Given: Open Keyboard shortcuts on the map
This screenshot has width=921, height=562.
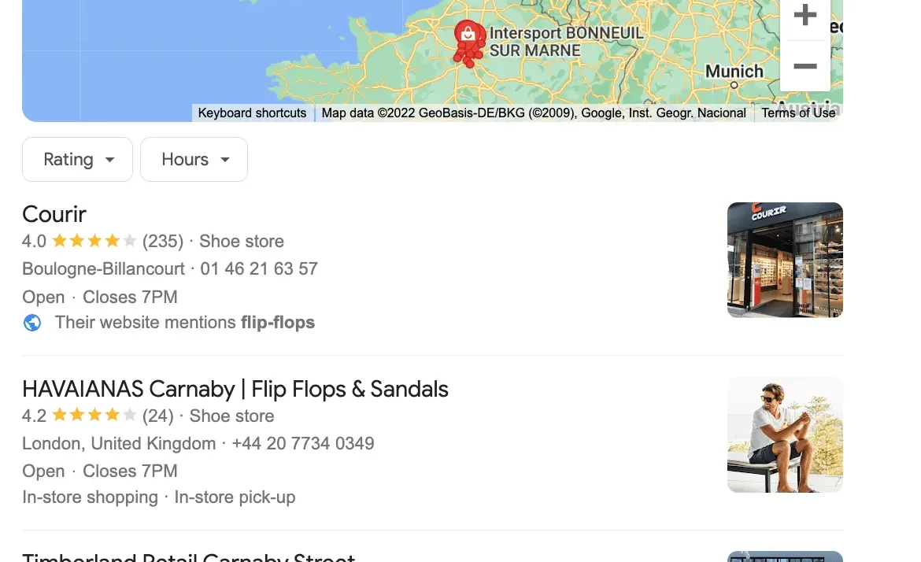Looking at the screenshot, I should tap(252, 113).
